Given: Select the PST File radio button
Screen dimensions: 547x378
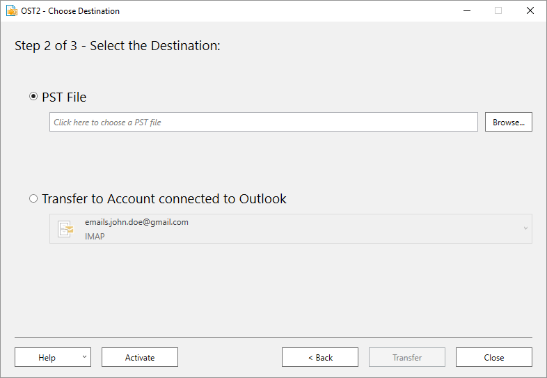Looking at the screenshot, I should pyautogui.click(x=33, y=96).
